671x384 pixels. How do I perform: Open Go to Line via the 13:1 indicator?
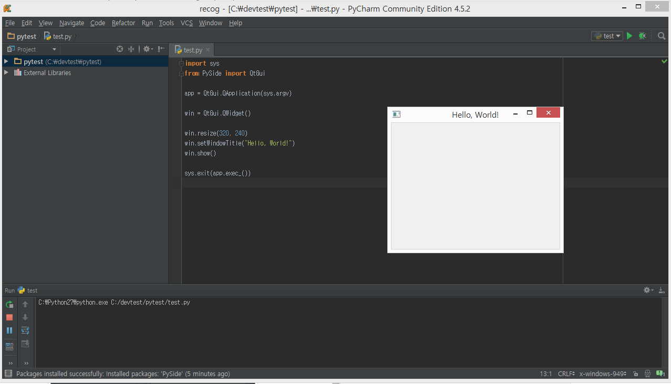545,373
